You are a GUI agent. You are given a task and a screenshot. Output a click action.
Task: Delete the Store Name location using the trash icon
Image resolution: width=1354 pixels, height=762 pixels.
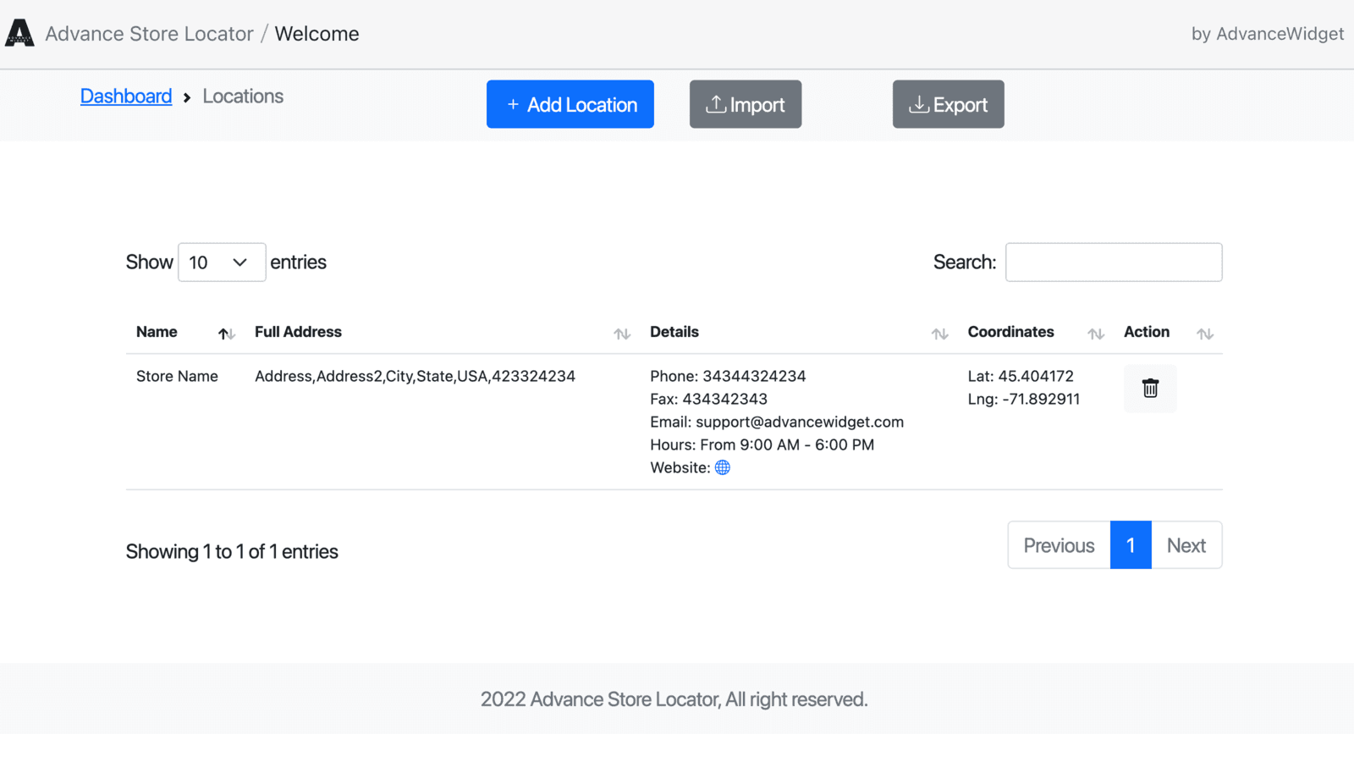(1149, 389)
